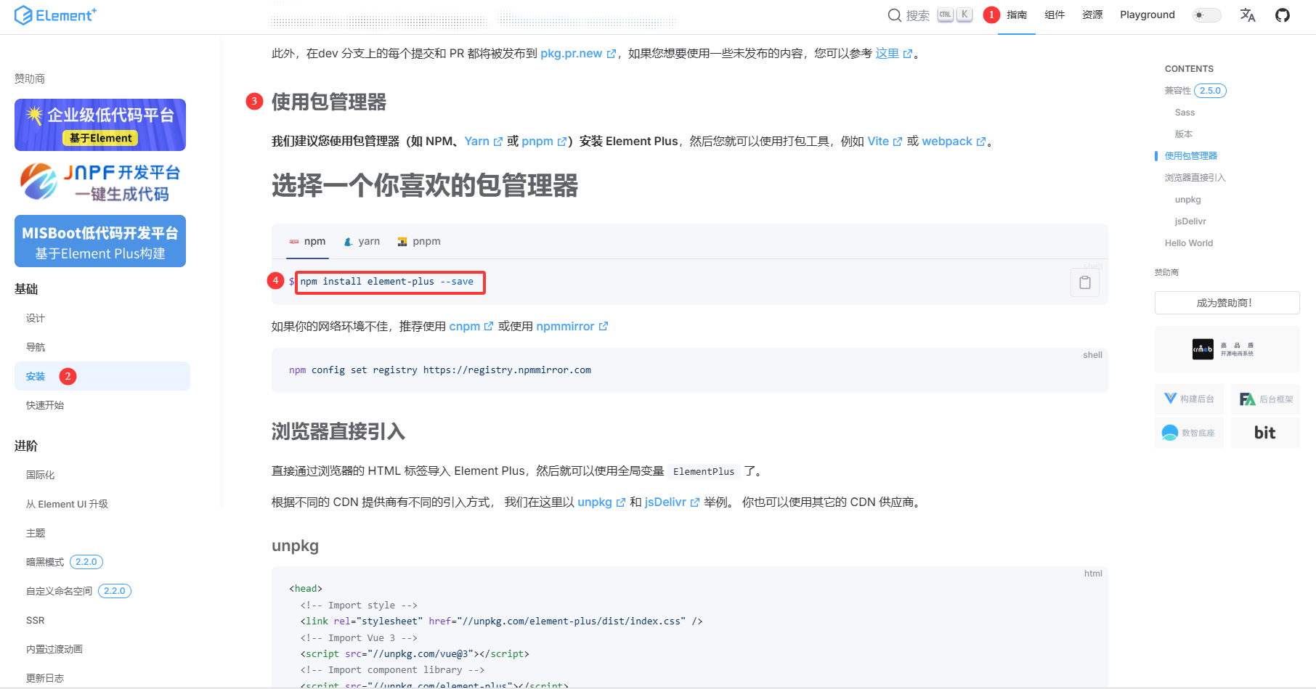Click the npm config set registry command
This screenshot has height=689, width=1316.
click(x=440, y=370)
